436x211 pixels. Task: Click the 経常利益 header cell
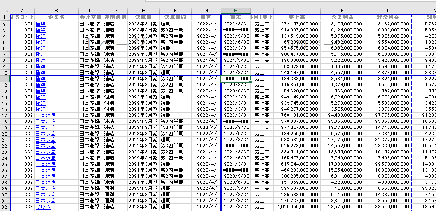click(388, 17)
